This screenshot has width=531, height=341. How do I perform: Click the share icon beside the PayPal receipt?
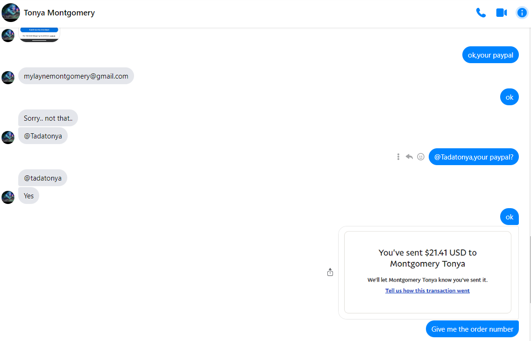tap(330, 272)
